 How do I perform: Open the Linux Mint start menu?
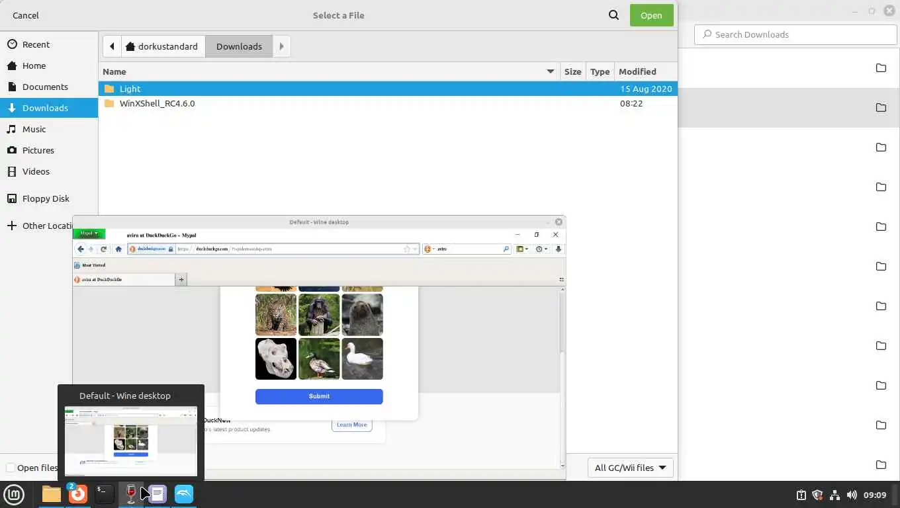tap(14, 494)
